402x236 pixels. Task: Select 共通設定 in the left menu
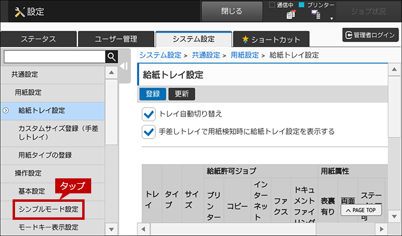click(x=53, y=74)
